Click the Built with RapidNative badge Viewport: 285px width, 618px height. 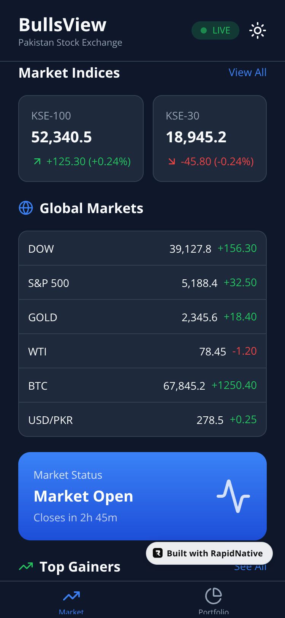209,553
